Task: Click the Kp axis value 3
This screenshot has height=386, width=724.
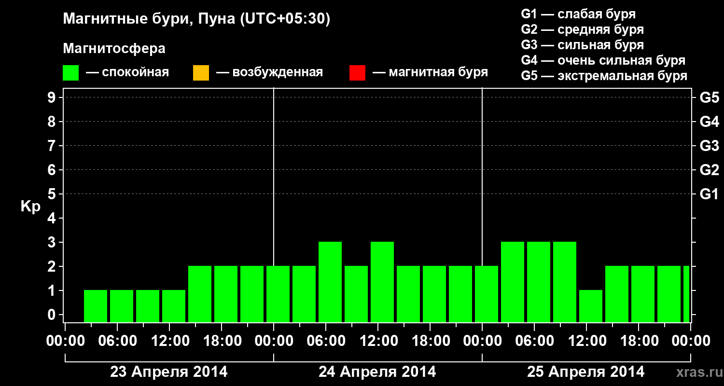Action: (x=53, y=243)
